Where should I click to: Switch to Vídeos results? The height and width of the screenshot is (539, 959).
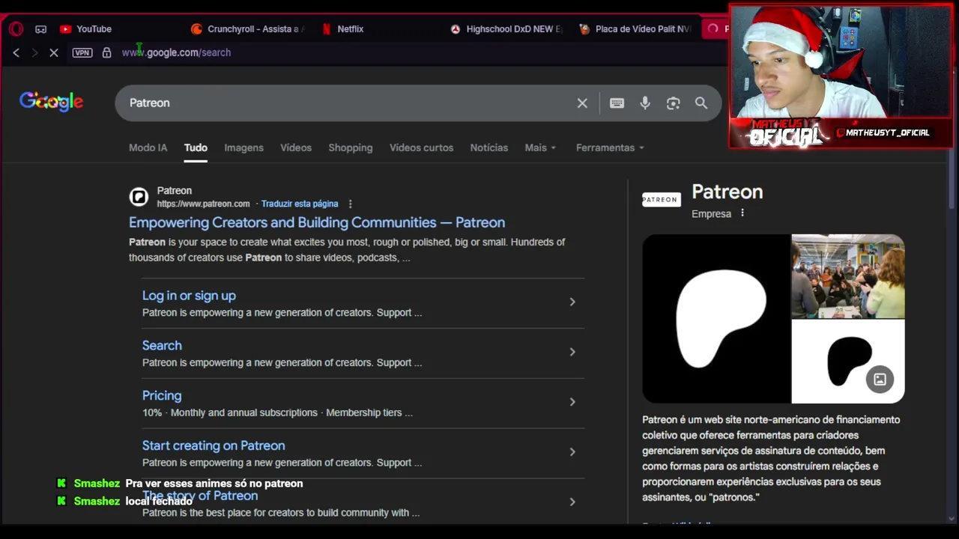pyautogui.click(x=296, y=147)
